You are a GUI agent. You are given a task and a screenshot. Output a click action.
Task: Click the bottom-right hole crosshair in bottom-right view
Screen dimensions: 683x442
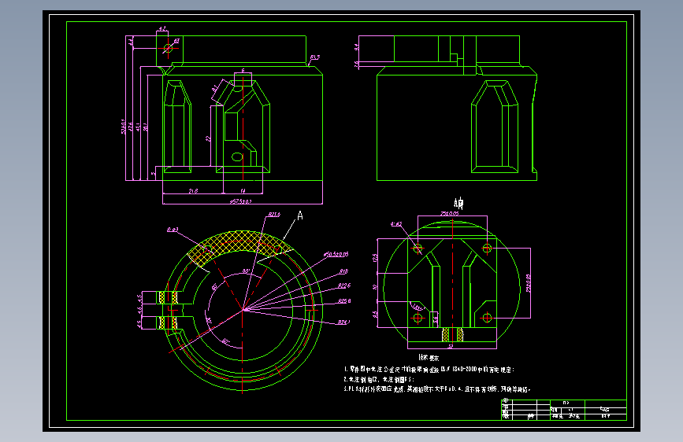click(487, 318)
